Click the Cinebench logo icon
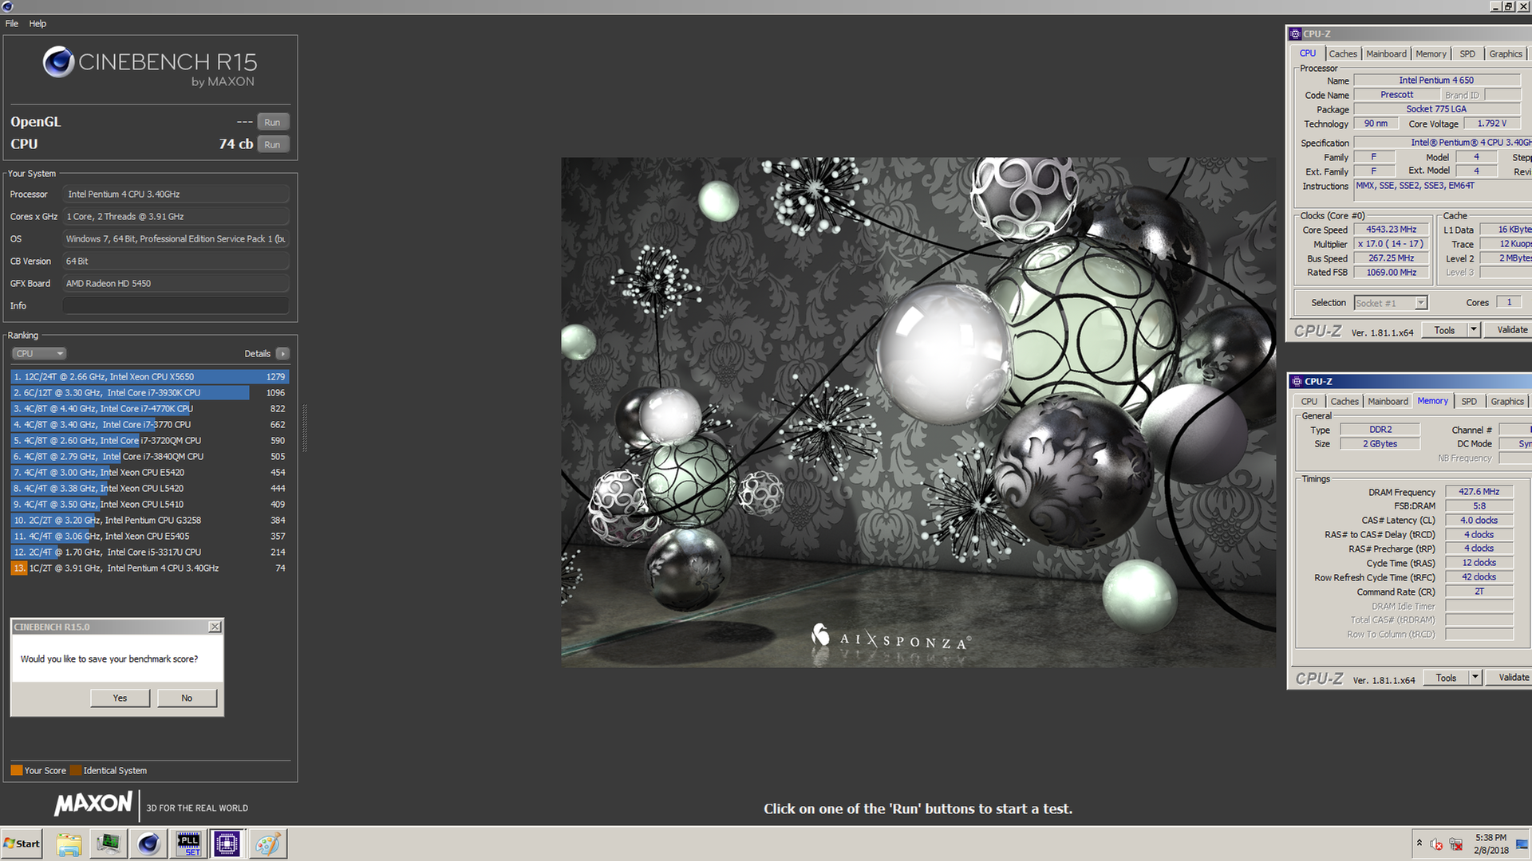 (58, 62)
